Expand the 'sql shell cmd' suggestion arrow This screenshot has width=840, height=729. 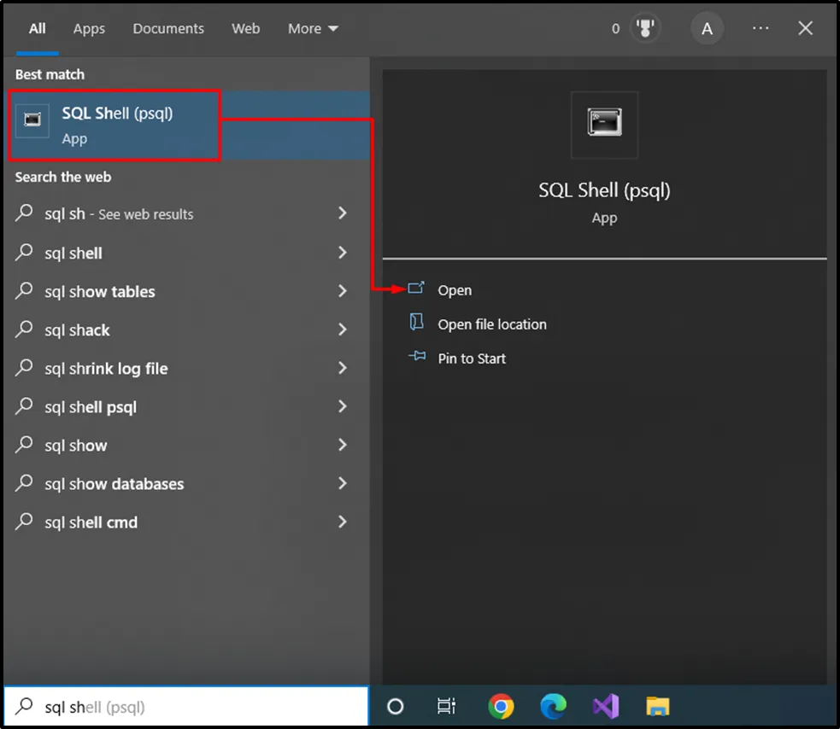click(342, 522)
